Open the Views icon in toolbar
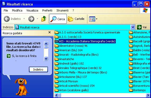Viewport: 151px width, 98px height. pos(92,19)
